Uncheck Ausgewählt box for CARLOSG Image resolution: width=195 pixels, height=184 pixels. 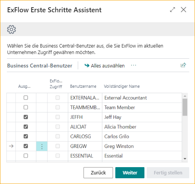(26, 136)
